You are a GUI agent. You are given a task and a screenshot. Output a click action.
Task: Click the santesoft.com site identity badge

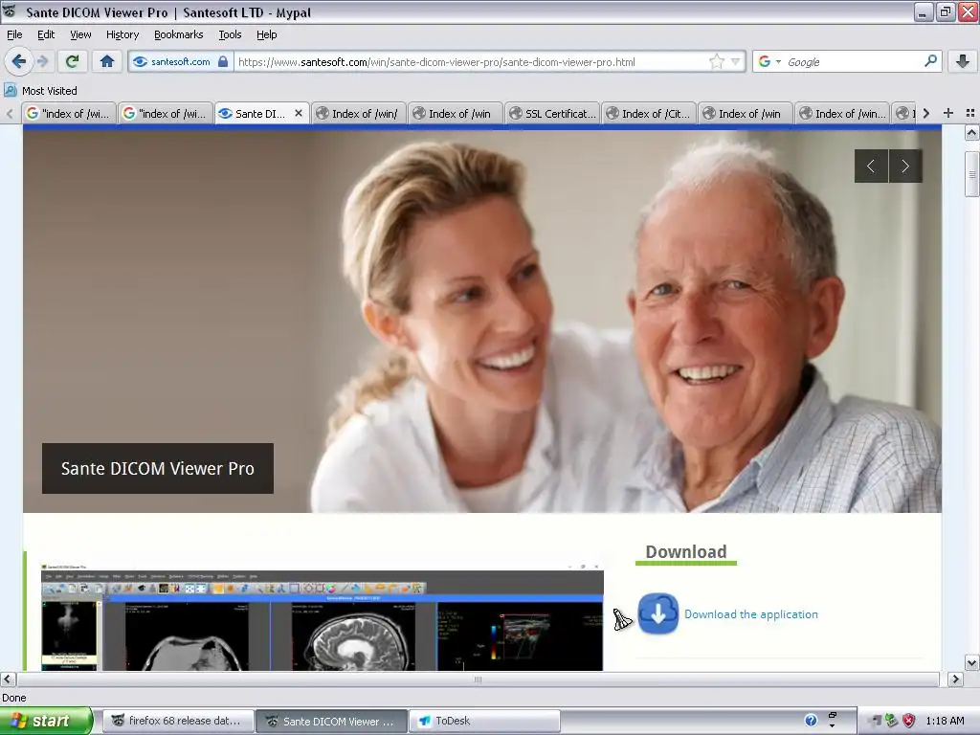[x=180, y=62]
